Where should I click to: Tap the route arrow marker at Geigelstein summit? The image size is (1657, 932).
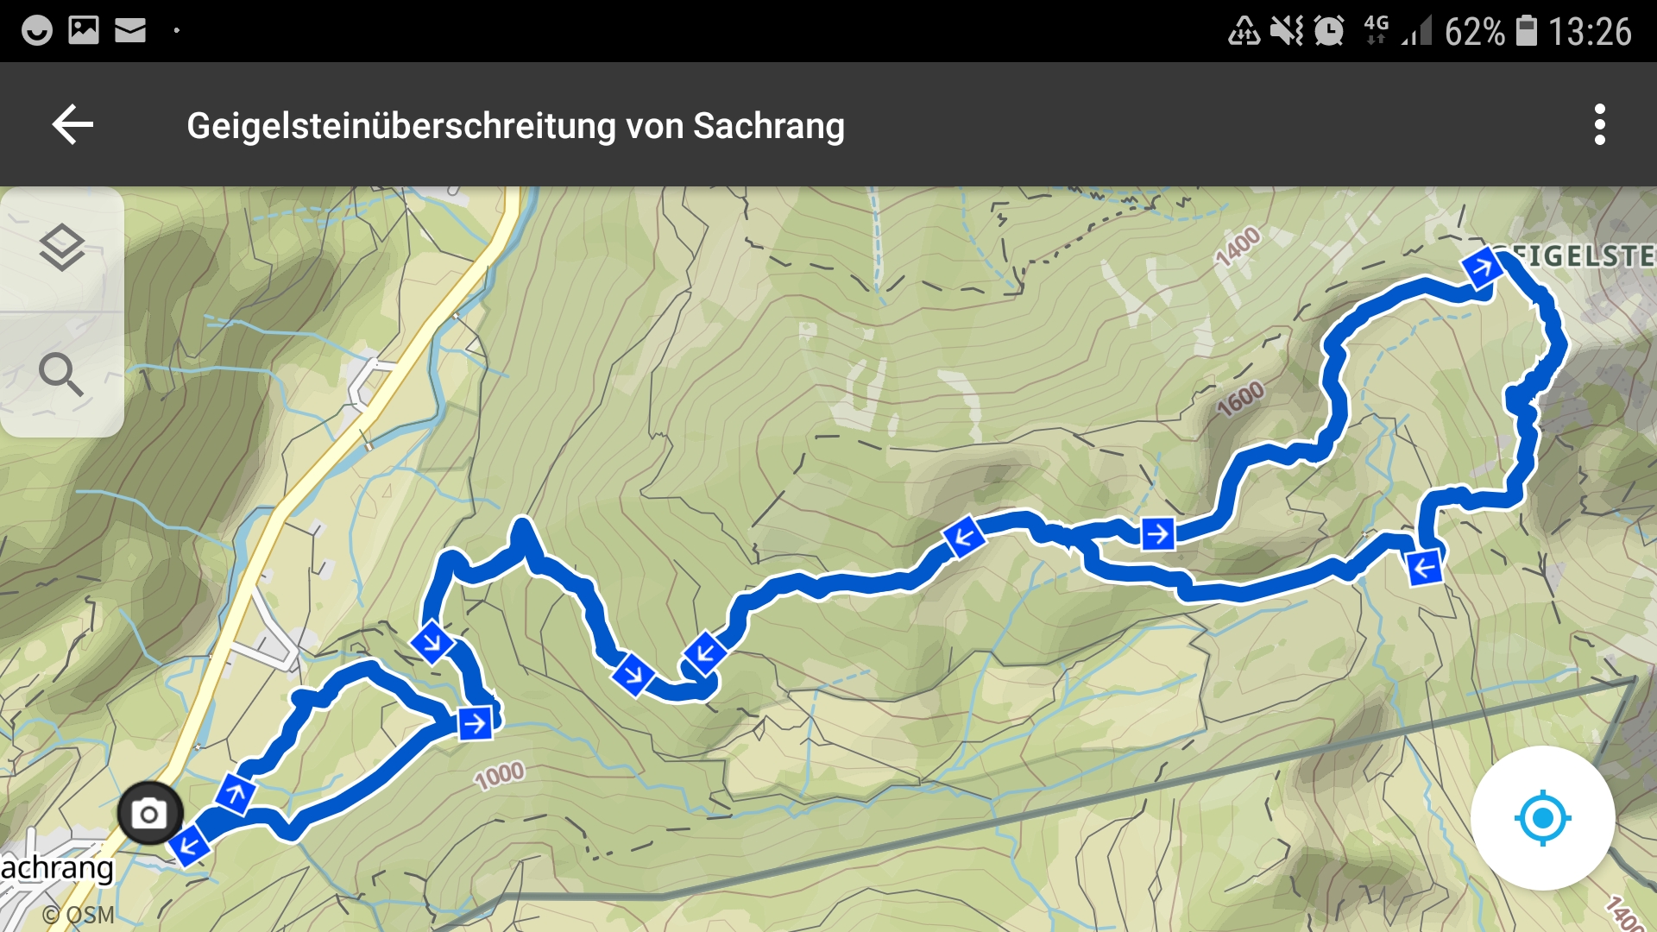[1483, 268]
